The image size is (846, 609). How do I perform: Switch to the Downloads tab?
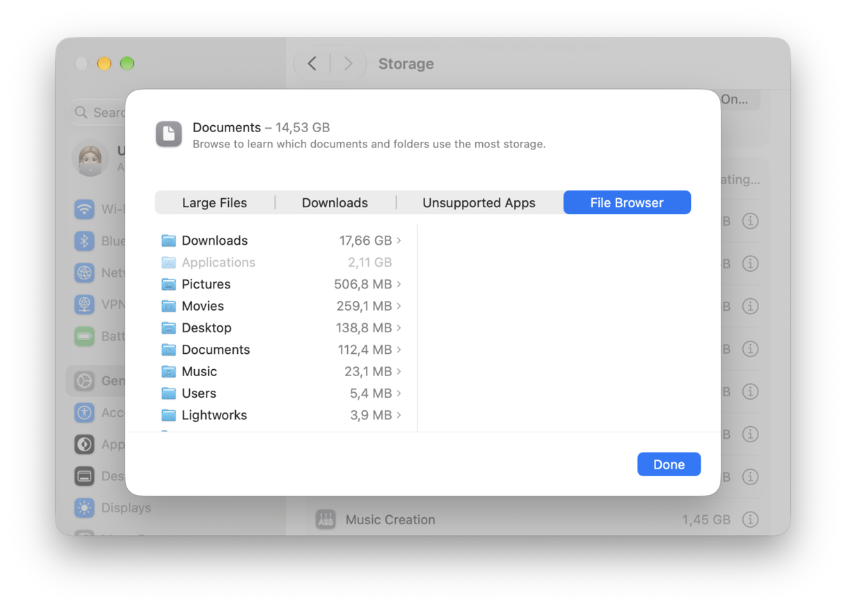[335, 203]
